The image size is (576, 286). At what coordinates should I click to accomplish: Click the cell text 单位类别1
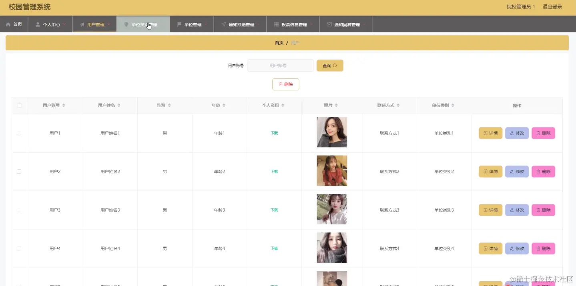click(x=444, y=133)
